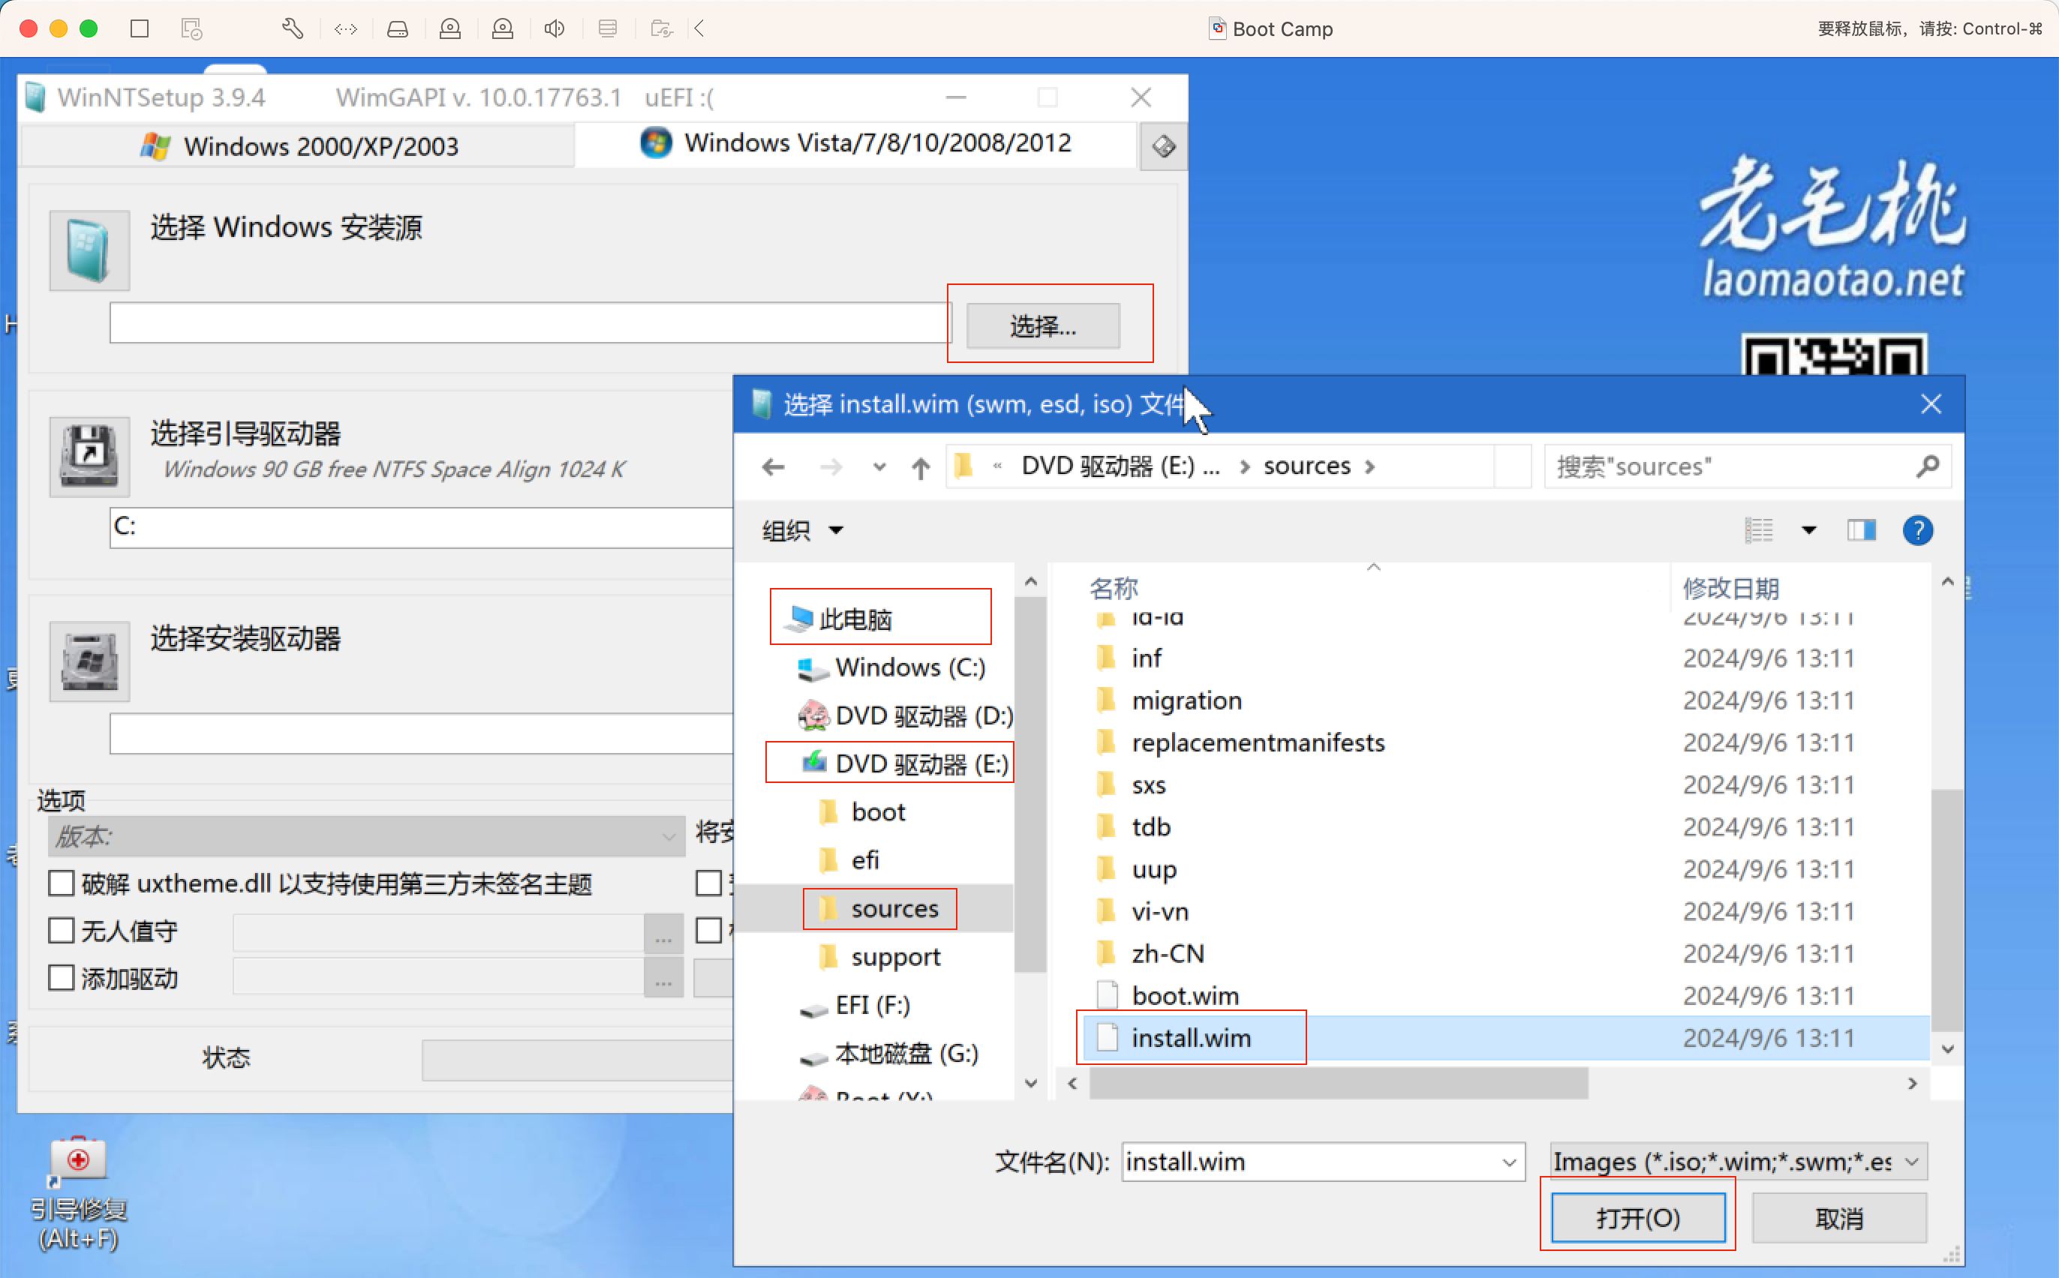Click the collapse toolbar chevron icon
Viewport: 2059px width, 1278px height.
pos(699,28)
